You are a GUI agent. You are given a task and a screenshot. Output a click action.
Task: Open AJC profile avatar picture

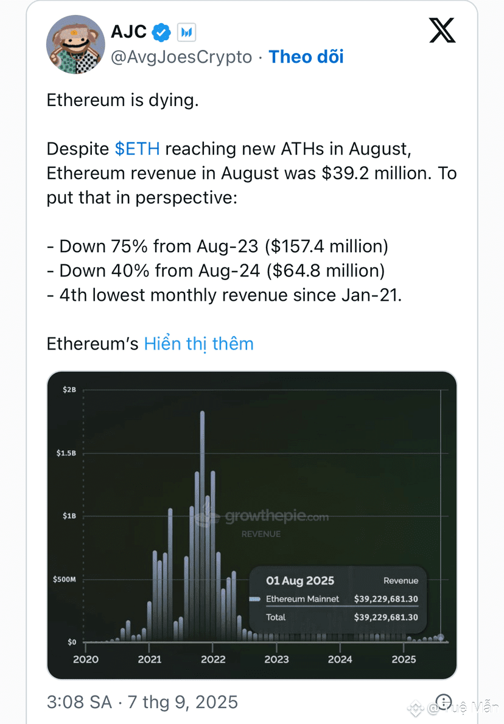75,44
